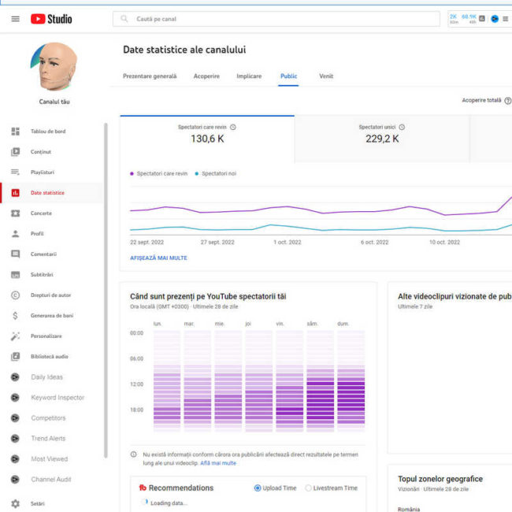Click the Keyword Inspector icon
The width and height of the screenshot is (512, 512).
coord(15,397)
